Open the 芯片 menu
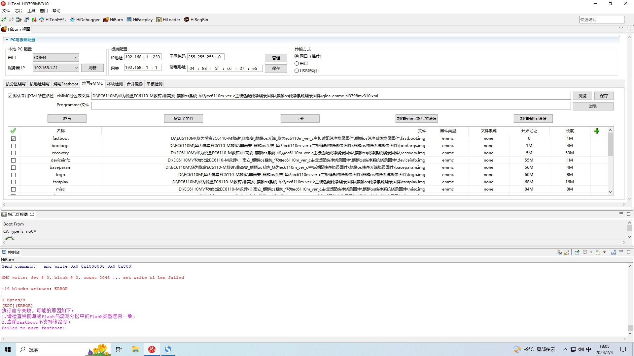 [x=19, y=11]
